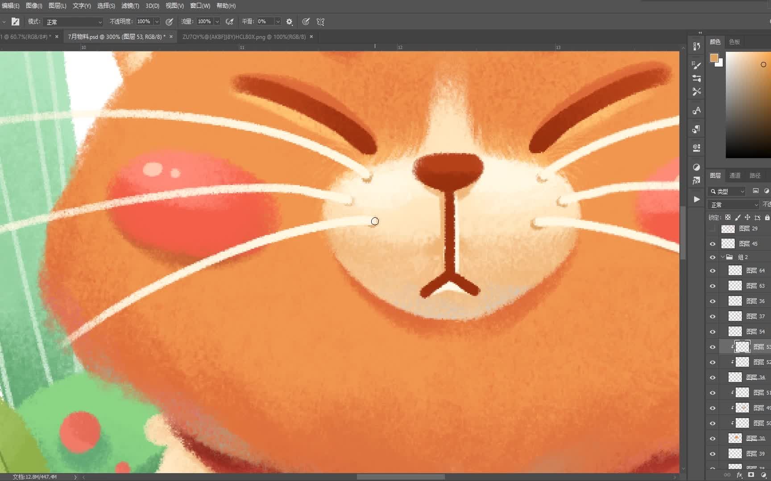Image resolution: width=771 pixels, height=481 pixels.
Task: Click horizontal canvas scrollbar thumb
Action: [401, 477]
